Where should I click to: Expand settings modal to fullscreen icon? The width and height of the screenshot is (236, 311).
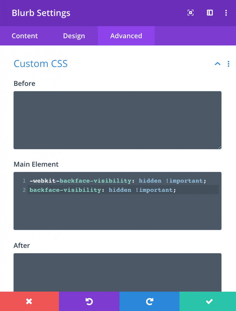tap(190, 13)
